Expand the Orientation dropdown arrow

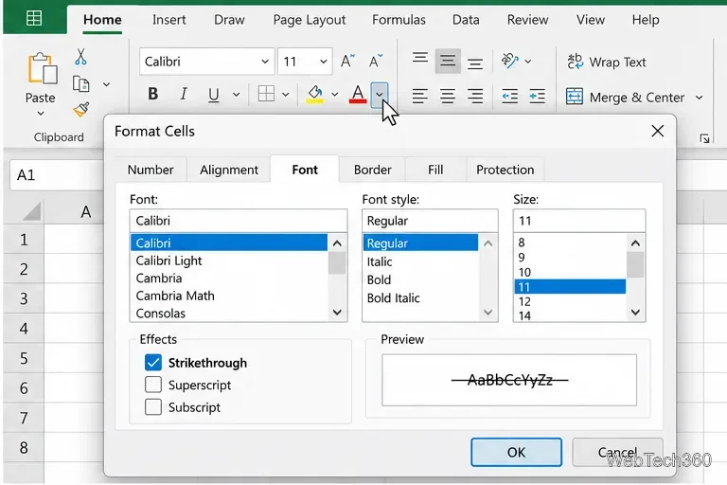(527, 62)
